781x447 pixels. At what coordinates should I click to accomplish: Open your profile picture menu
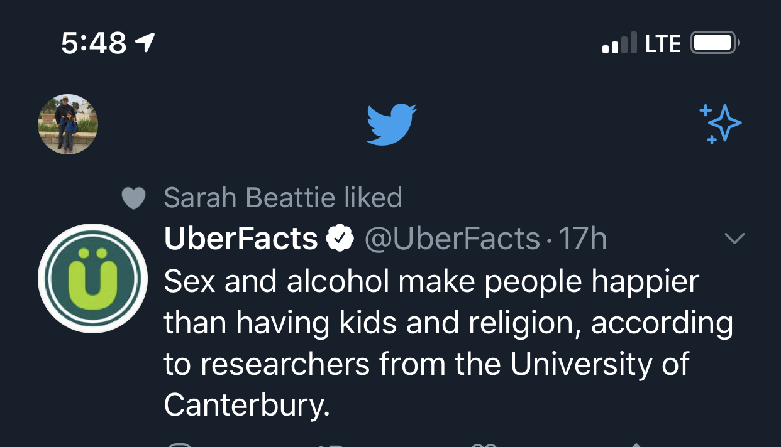click(x=68, y=124)
